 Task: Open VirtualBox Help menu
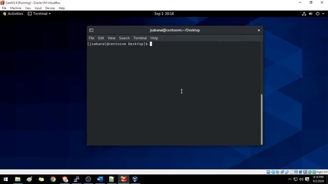click(x=61, y=8)
